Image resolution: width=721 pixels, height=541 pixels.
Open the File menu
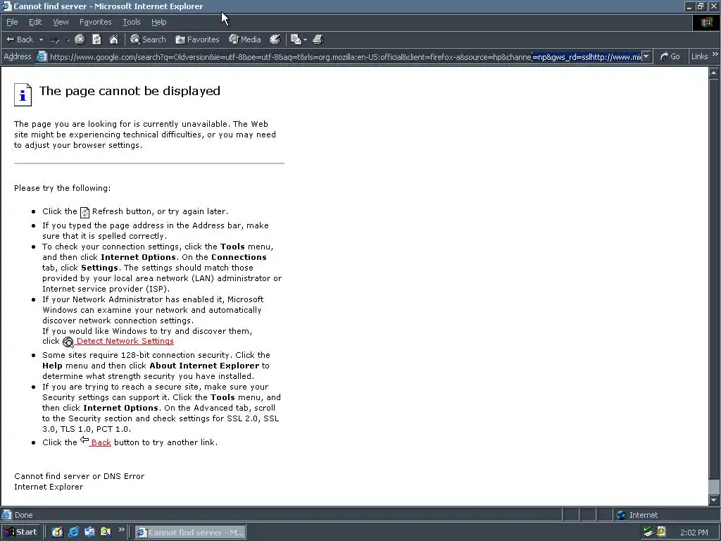click(12, 22)
